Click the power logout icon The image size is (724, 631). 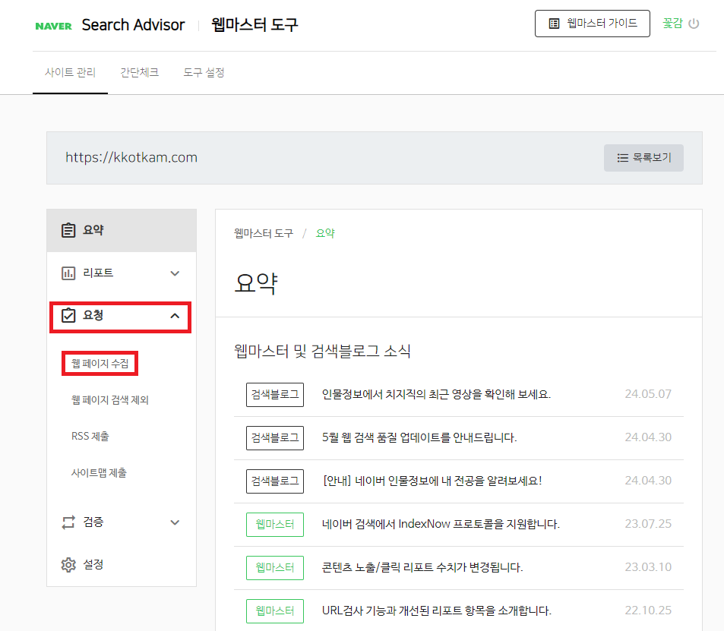tap(694, 24)
